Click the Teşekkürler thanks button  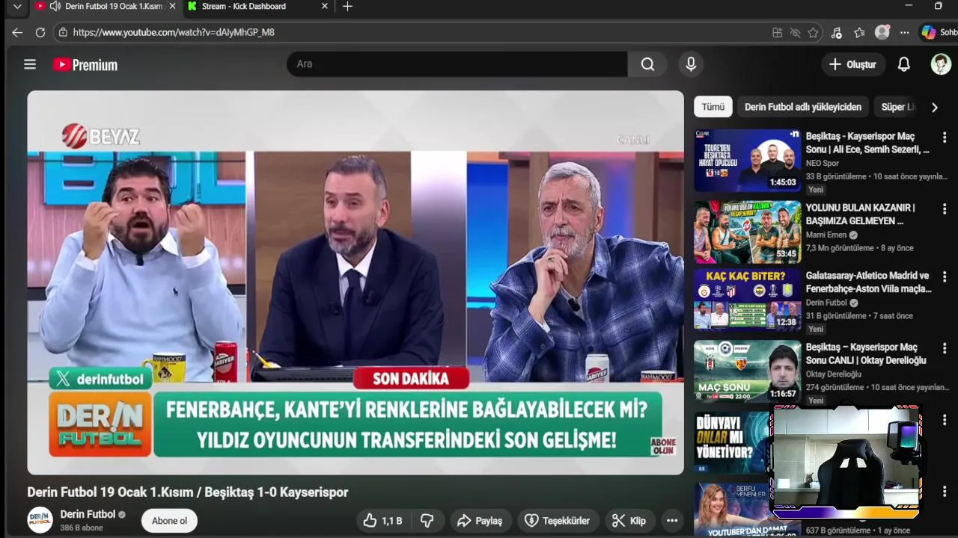click(557, 521)
